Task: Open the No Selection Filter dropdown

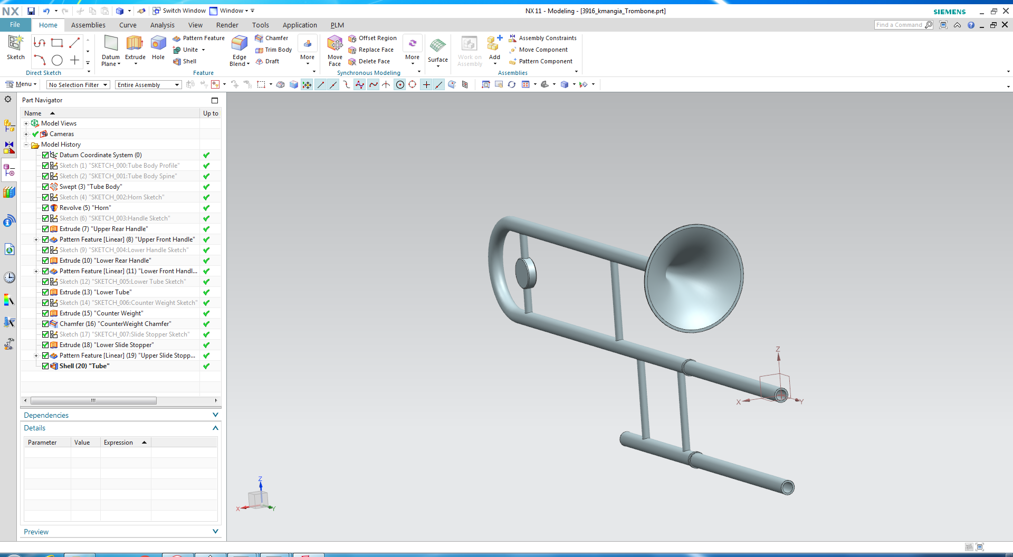Action: pos(78,85)
